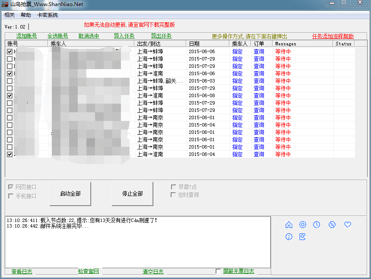
Task: Click the 启动全部 button
Action: tap(70, 193)
